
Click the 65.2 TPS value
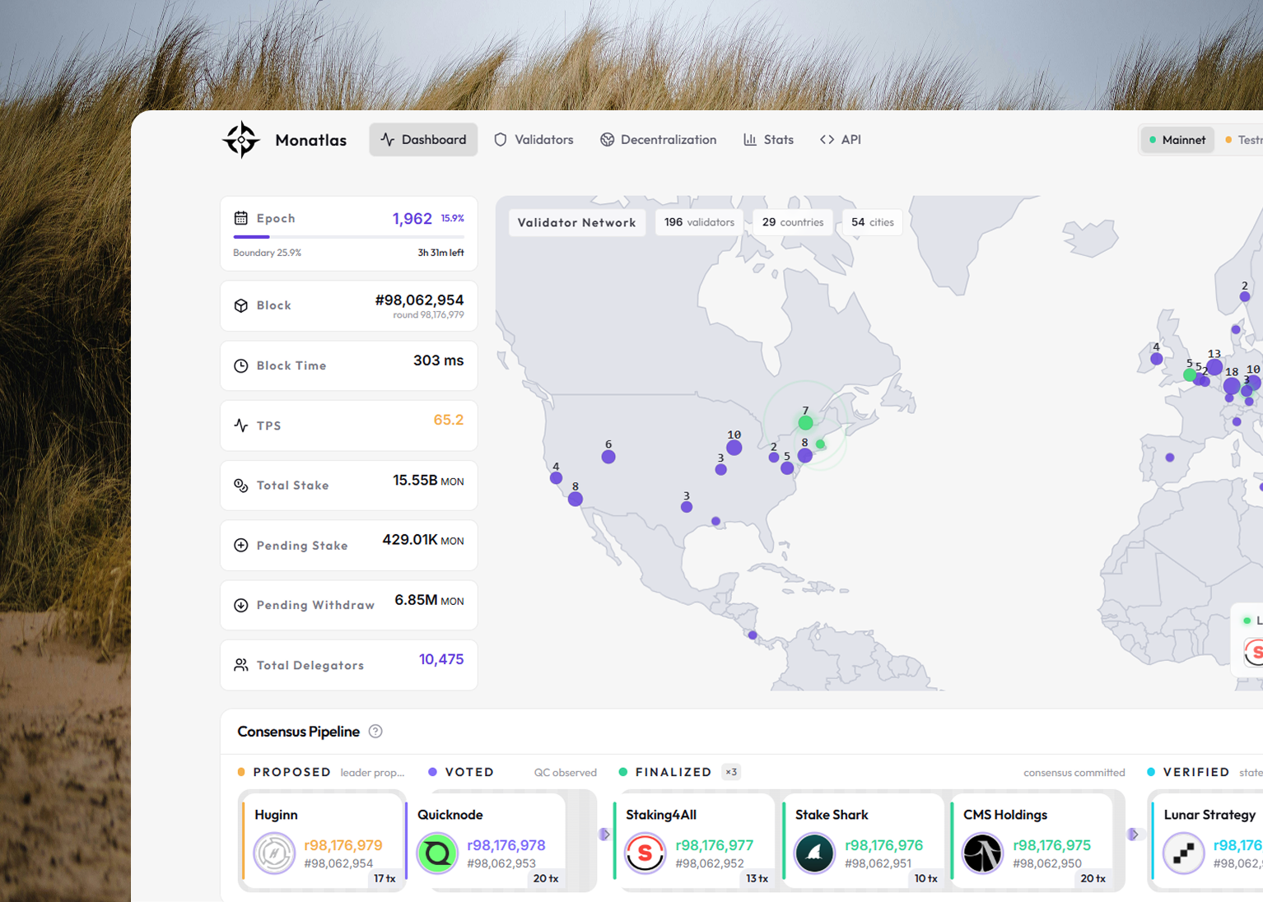(449, 420)
